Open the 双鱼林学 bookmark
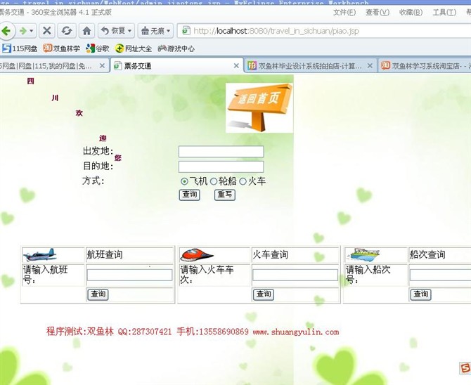Screen dimensions: 471x385 click(x=62, y=48)
